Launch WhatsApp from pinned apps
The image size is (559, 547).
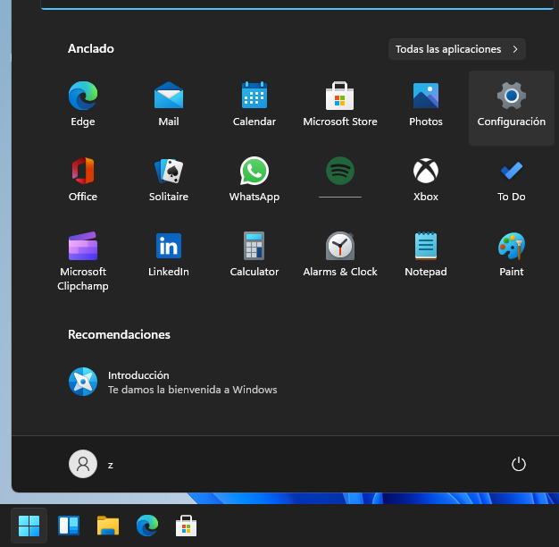click(x=254, y=179)
